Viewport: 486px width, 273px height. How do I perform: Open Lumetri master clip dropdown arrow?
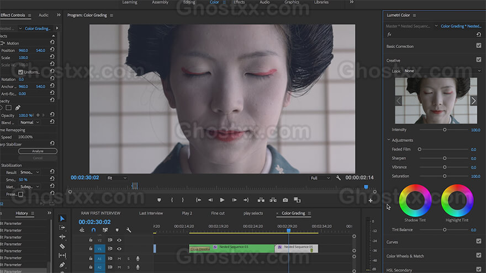click(x=436, y=26)
